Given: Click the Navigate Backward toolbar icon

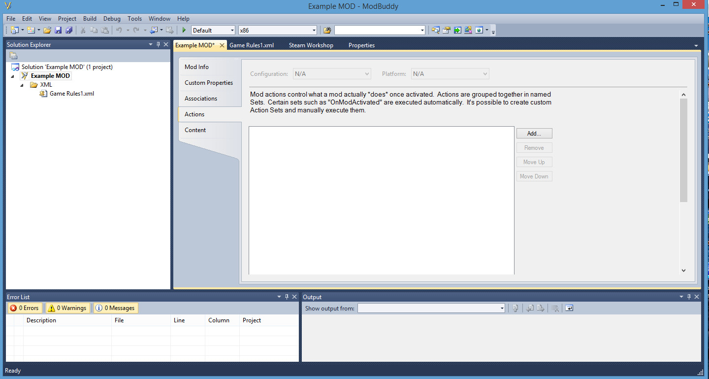Looking at the screenshot, I should tap(154, 30).
